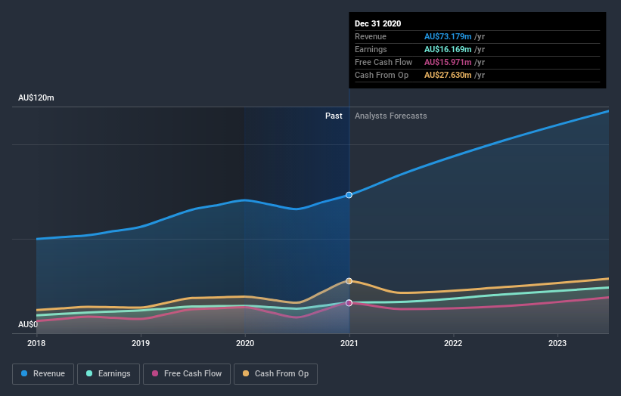Click the Past section label
Screen dimensions: 621x396
334,116
